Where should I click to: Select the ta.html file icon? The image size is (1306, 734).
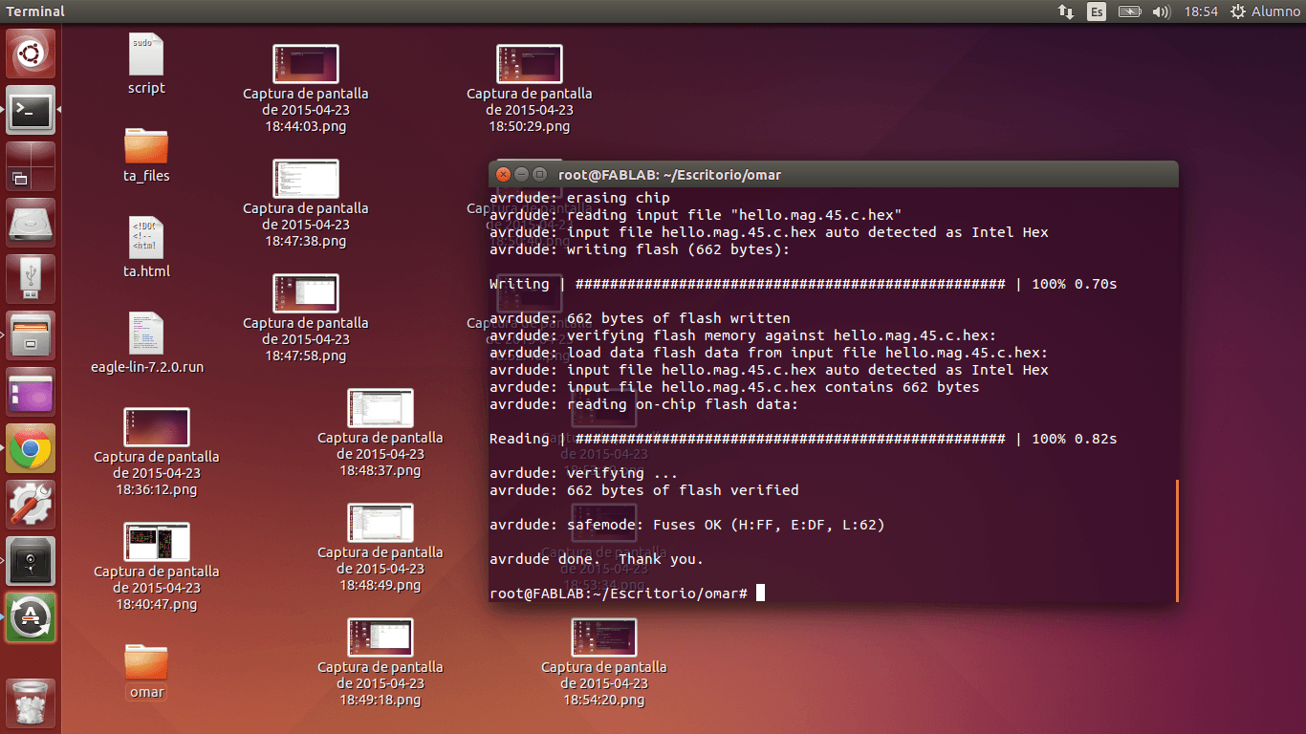(146, 248)
